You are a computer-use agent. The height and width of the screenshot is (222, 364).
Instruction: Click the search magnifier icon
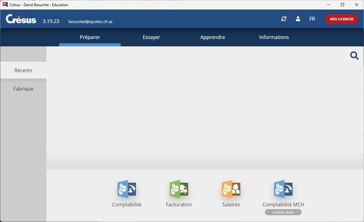354,56
